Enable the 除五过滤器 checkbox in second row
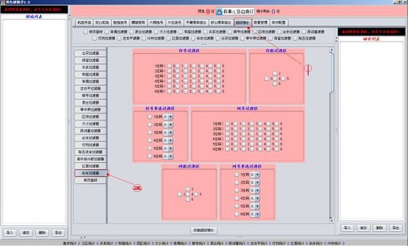Viewport: 408px width, 246px height. [295, 38]
